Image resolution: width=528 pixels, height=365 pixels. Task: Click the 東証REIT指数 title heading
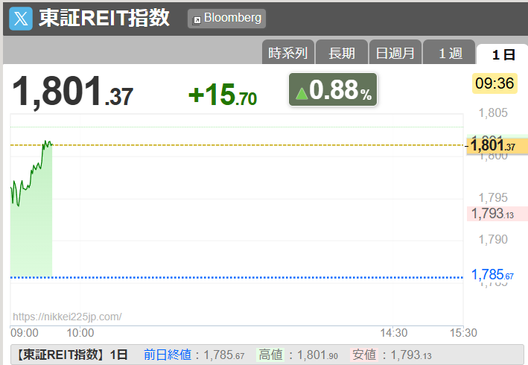pyautogui.click(x=104, y=18)
